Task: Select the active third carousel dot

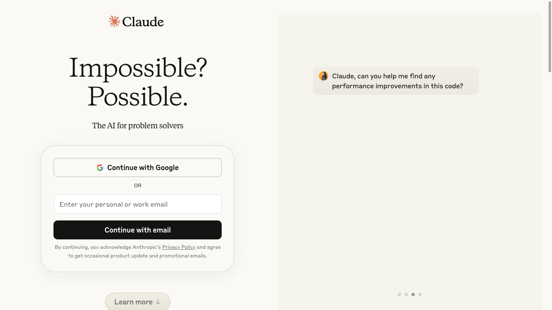Action: coord(413,294)
